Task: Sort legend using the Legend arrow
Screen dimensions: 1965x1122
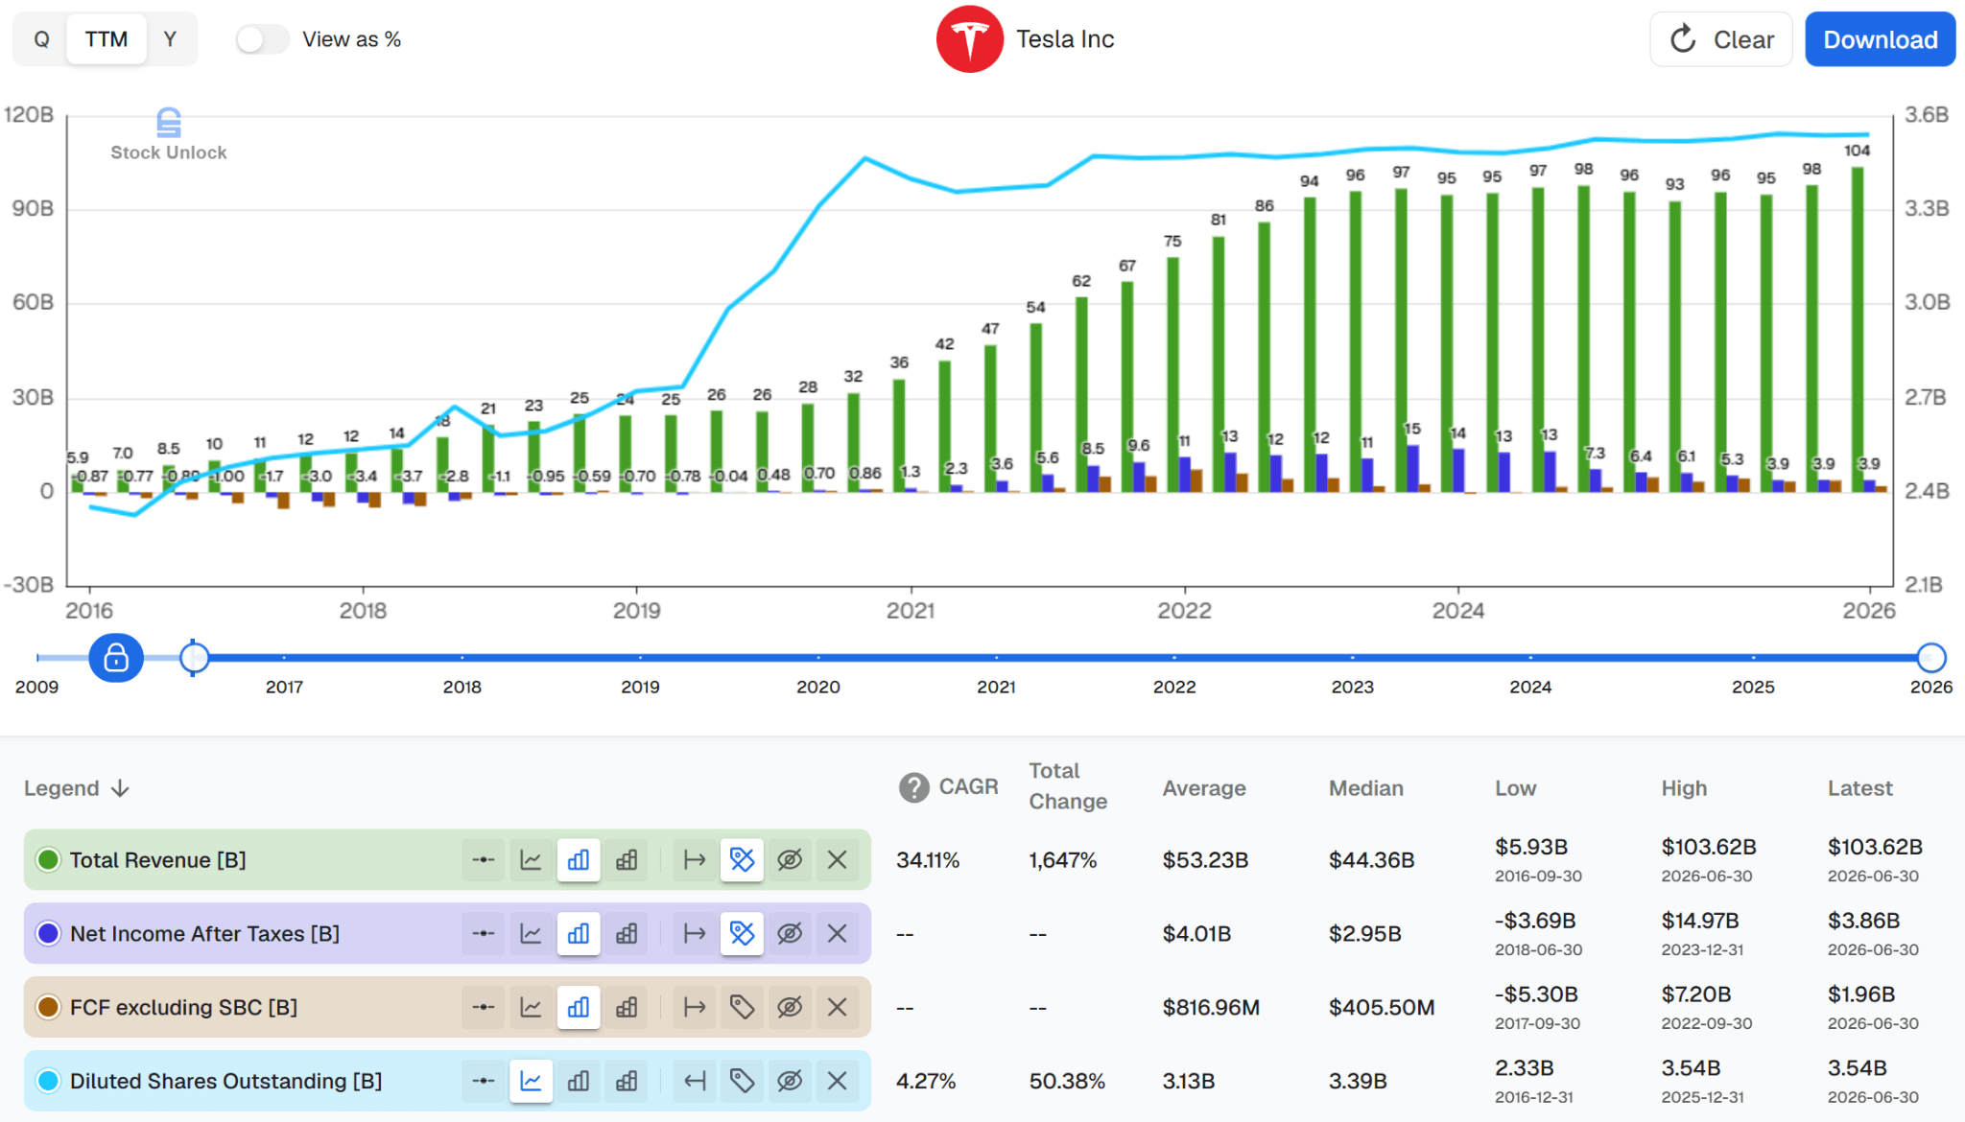Action: coord(120,788)
